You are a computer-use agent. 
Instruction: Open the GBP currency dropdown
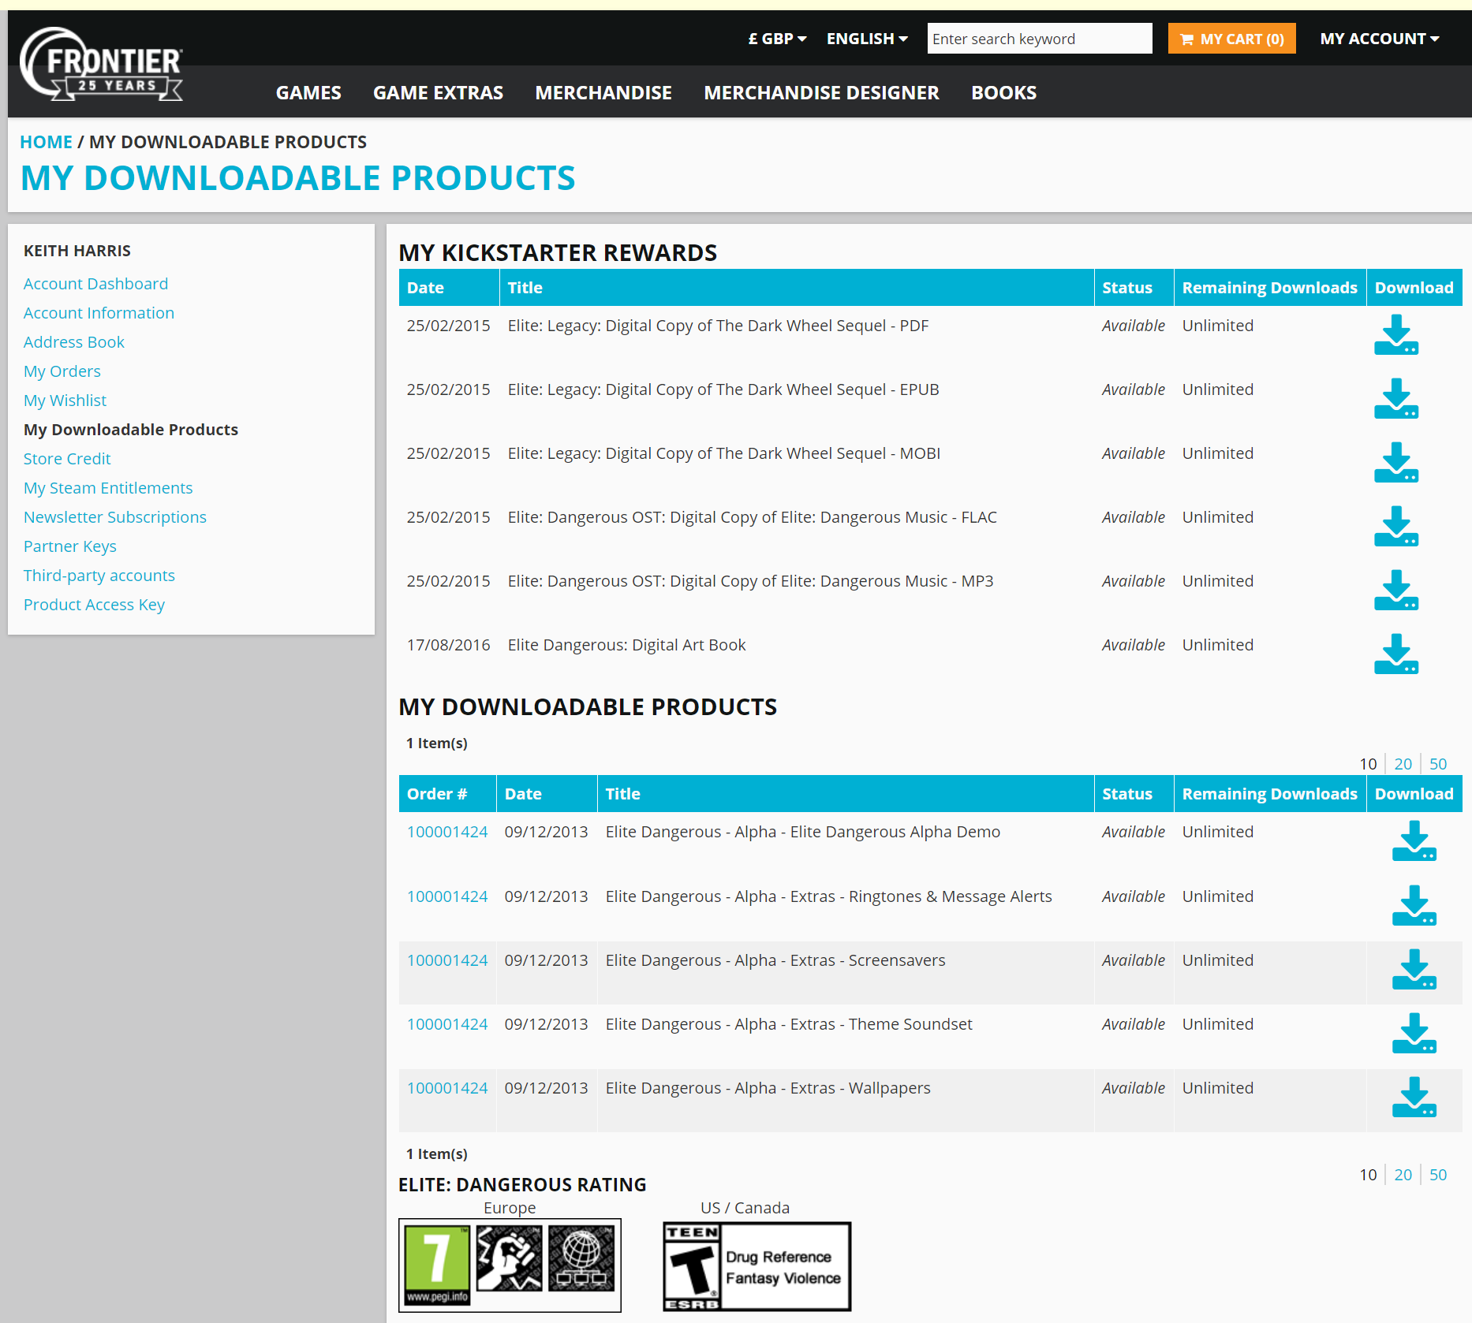point(777,39)
